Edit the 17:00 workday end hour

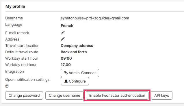66,65
